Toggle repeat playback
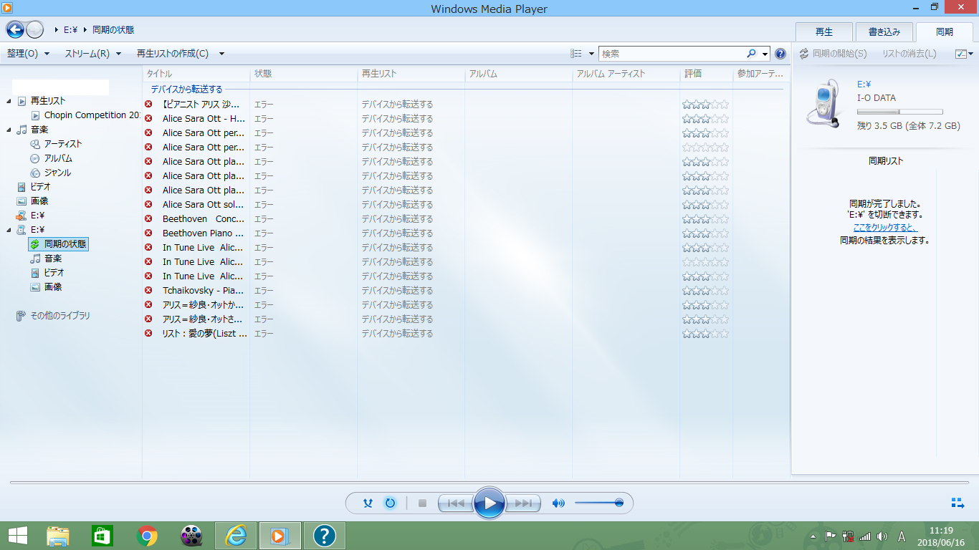Image resolution: width=979 pixels, height=550 pixels. pyautogui.click(x=390, y=503)
